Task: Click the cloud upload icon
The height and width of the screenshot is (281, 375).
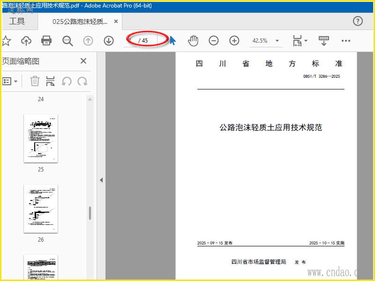Action: tap(26, 41)
